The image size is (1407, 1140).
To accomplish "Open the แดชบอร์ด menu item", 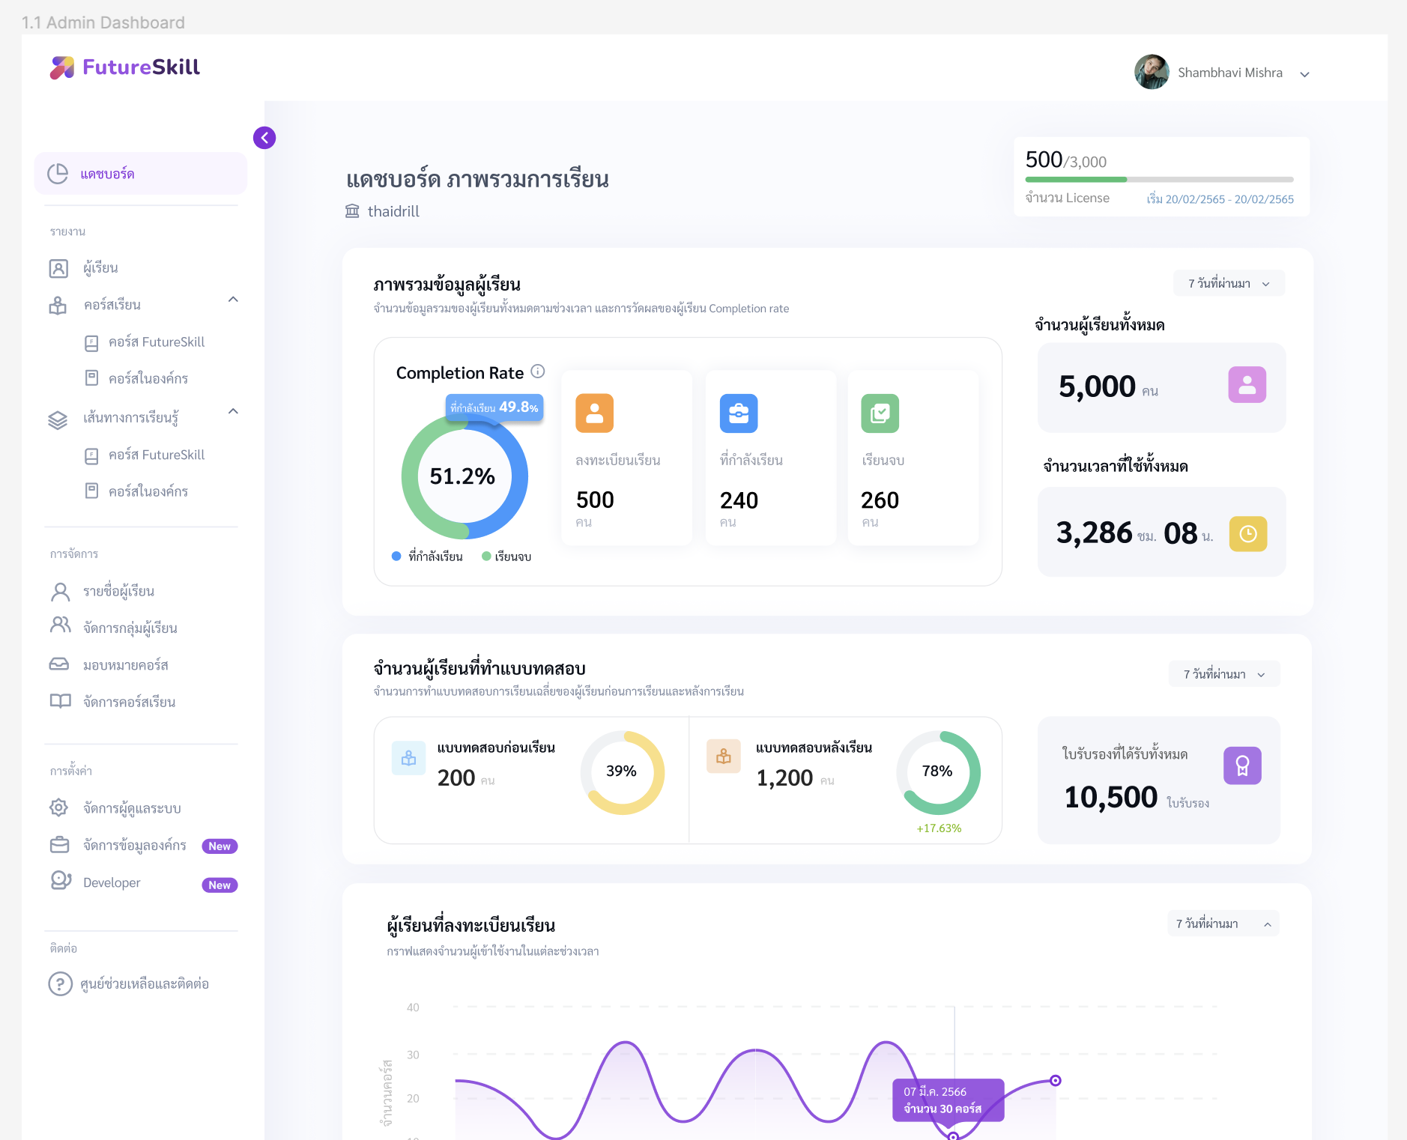I will click(141, 174).
